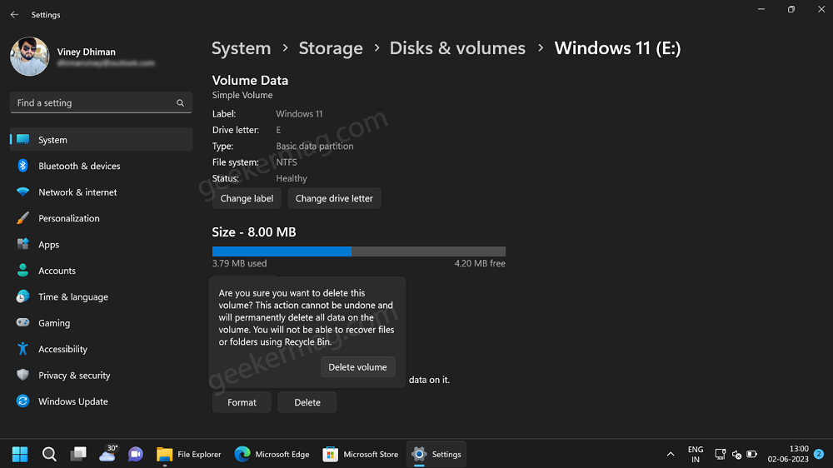This screenshot has width=833, height=468.
Task: Open Accessibility settings
Action: pos(101,349)
